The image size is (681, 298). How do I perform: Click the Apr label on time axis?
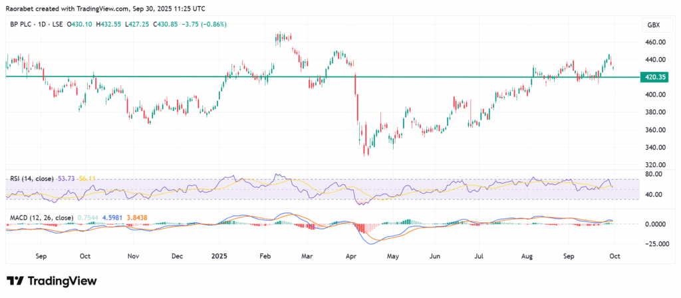350,256
